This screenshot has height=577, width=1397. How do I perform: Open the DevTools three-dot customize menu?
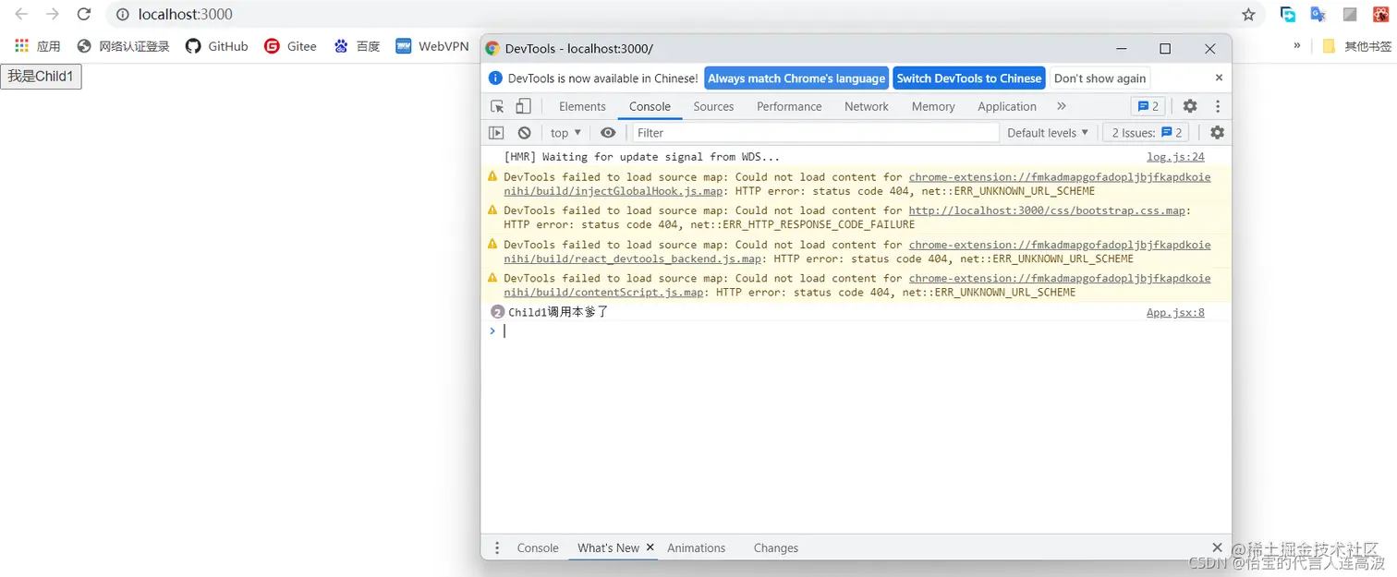point(1218,106)
